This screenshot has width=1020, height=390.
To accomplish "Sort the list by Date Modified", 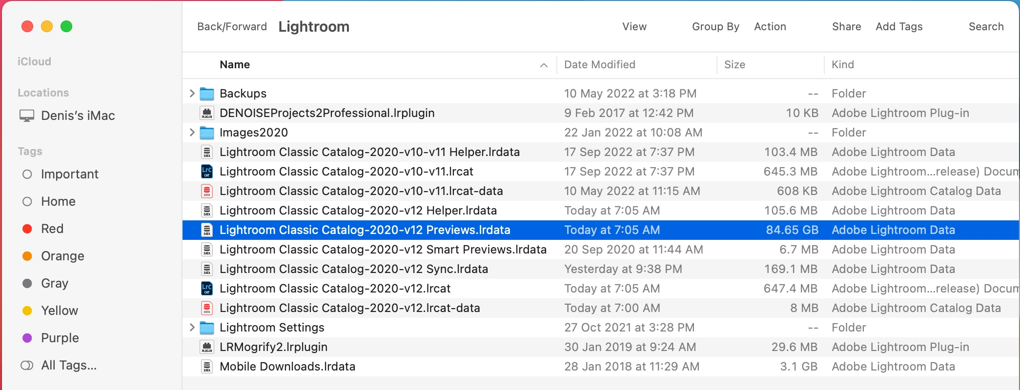I will [x=600, y=65].
